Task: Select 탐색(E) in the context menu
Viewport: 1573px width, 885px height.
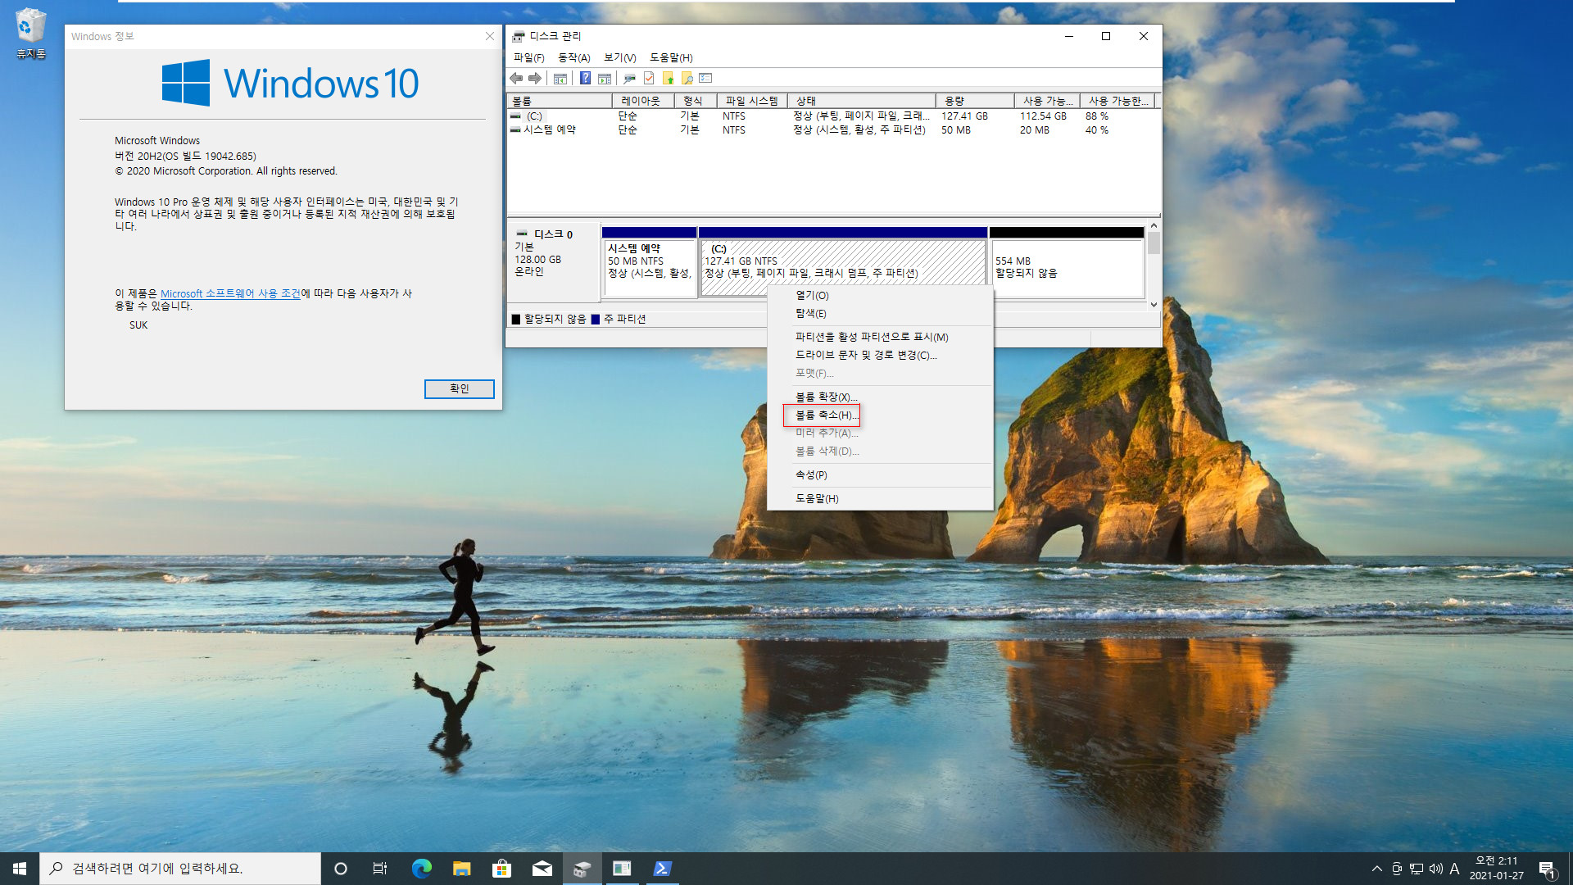Action: [880, 313]
